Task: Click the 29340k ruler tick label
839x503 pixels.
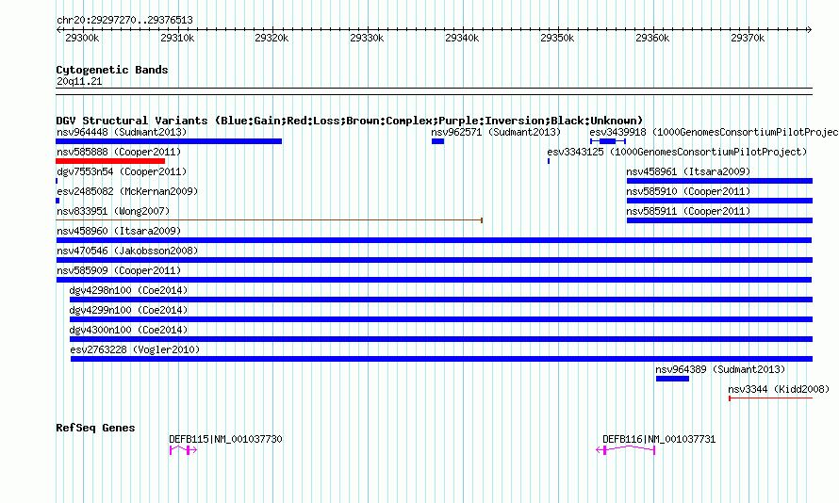Action: 462,38
